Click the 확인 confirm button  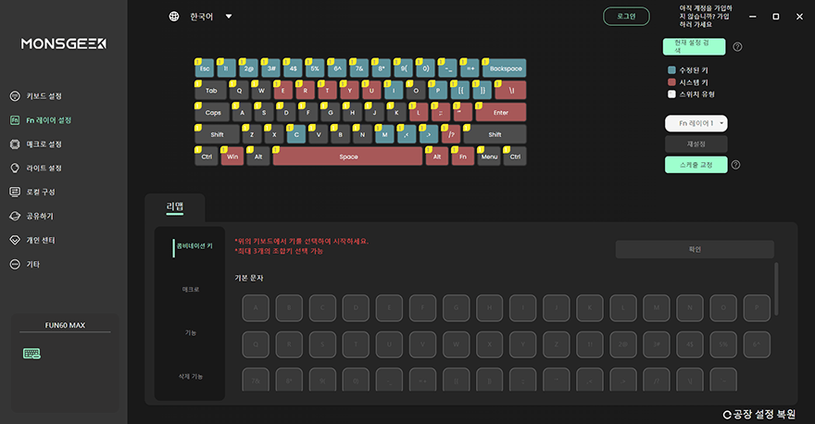(695, 249)
